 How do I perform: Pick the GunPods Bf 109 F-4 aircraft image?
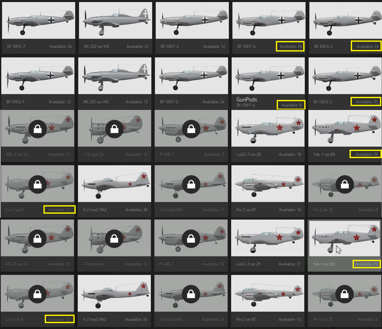pos(268,76)
